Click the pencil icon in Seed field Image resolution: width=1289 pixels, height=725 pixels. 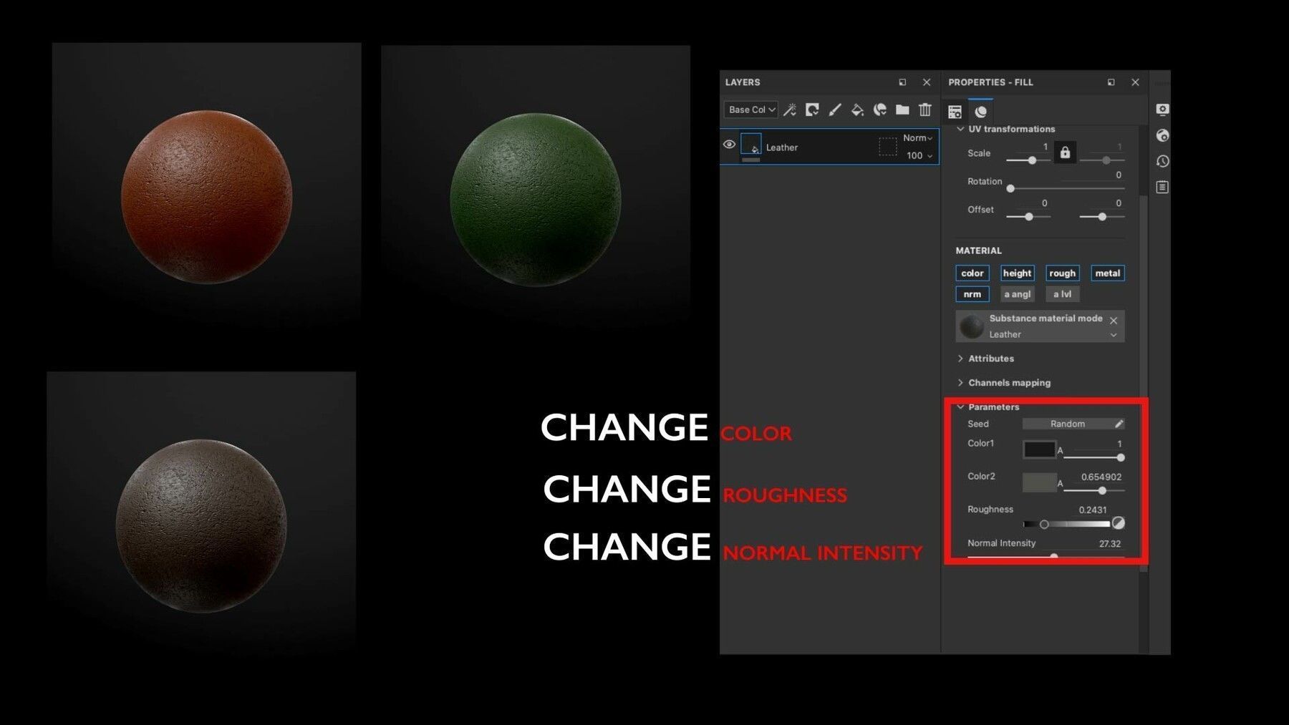1119,424
